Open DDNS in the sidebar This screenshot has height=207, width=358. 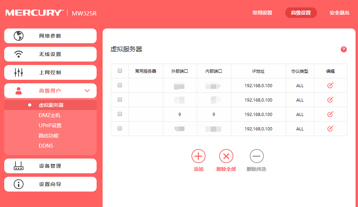[x=46, y=146]
